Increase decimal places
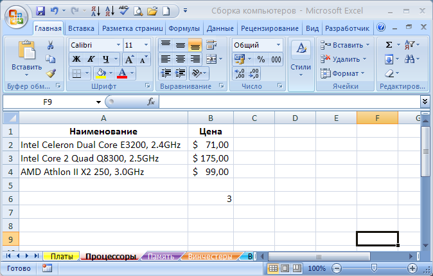Viewport: 433px width, 276px height. pos(240,73)
